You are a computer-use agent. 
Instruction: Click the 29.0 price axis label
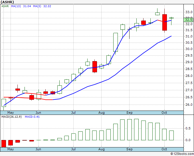click(189, 62)
